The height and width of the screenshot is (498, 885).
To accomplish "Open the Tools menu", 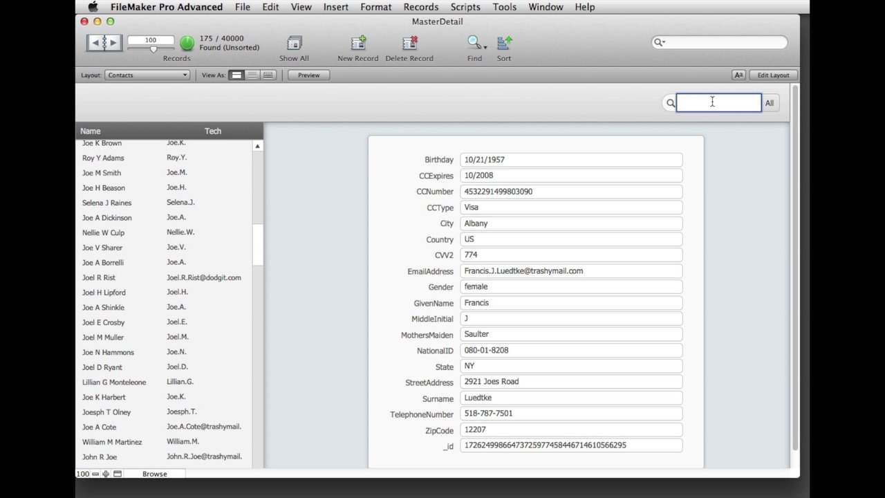I will pyautogui.click(x=505, y=7).
